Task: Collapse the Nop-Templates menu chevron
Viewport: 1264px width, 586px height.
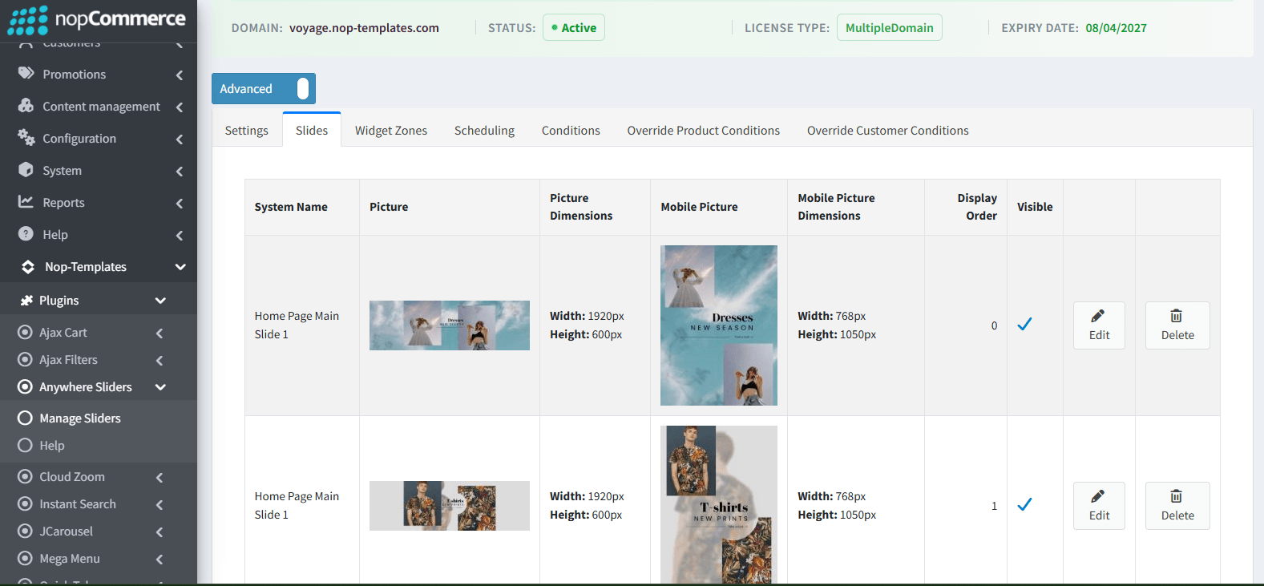Action: 180,267
